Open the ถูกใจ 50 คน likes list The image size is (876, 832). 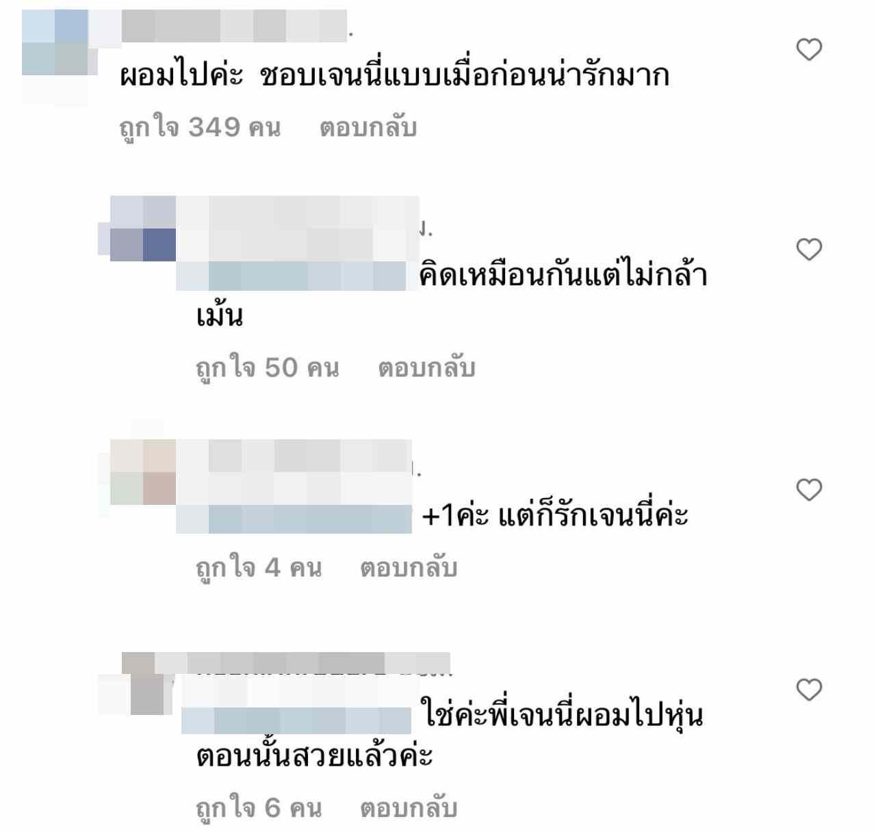pyautogui.click(x=268, y=369)
